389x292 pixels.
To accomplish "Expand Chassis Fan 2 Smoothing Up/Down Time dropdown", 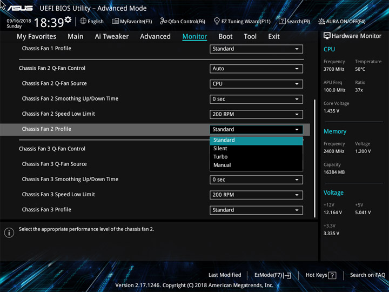I will (x=256, y=99).
